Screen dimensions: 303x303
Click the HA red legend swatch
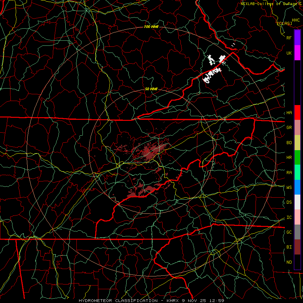[297, 112]
